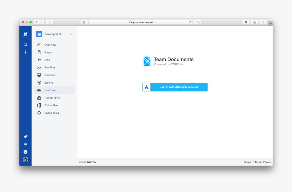Click the Space tools gear icon
The height and width of the screenshot is (192, 292).
[39, 113]
